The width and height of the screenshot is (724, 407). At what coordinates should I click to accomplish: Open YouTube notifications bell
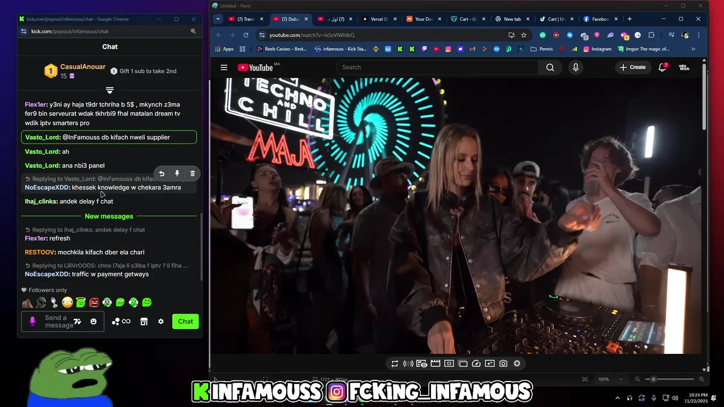point(662,67)
